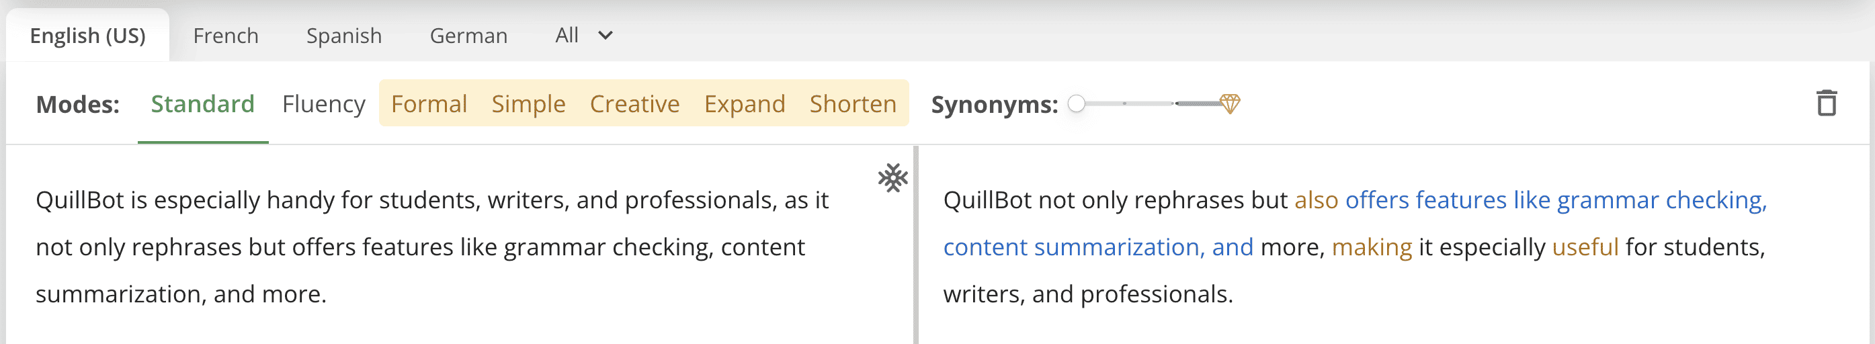Select the Shorten mode
1875x344 pixels.
click(x=852, y=104)
